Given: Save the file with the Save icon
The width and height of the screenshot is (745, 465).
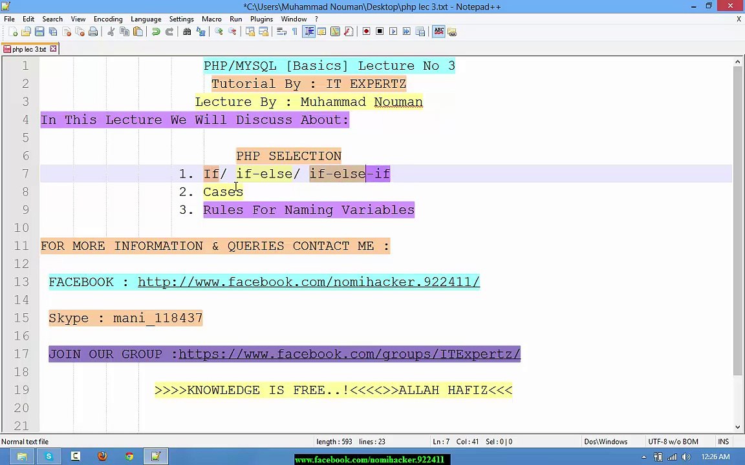Looking at the screenshot, I should 39,32.
